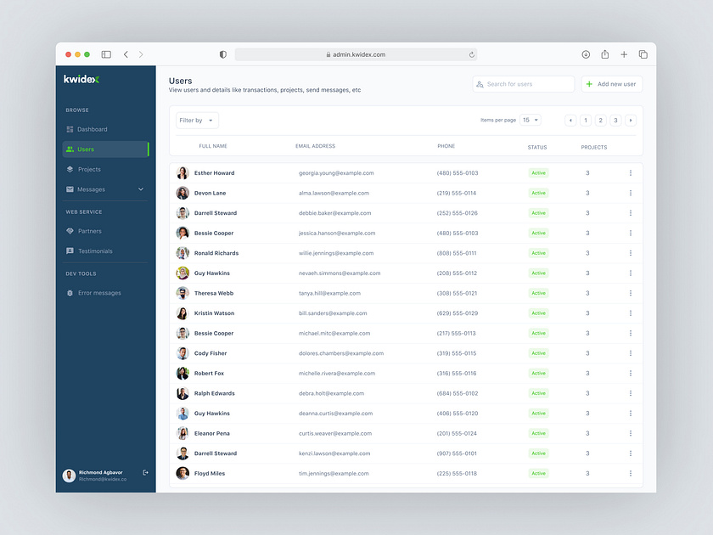Screen dimensions: 713x535
Task: Open options menu for Kristin Watson
Action: point(630,313)
